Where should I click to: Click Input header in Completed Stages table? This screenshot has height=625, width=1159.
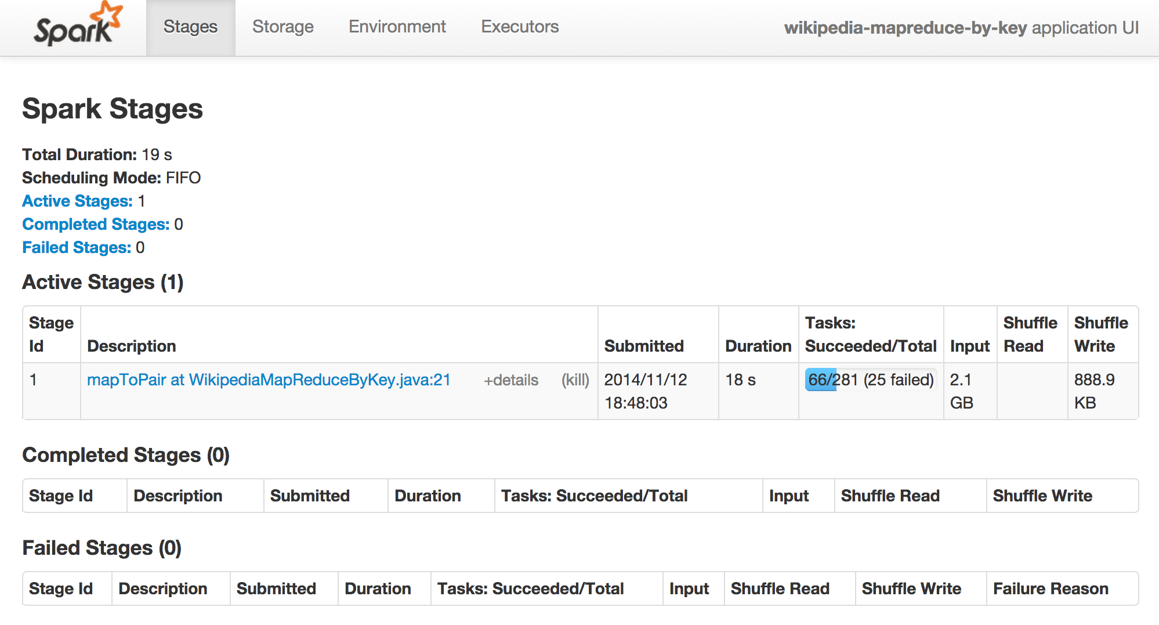[x=789, y=496]
